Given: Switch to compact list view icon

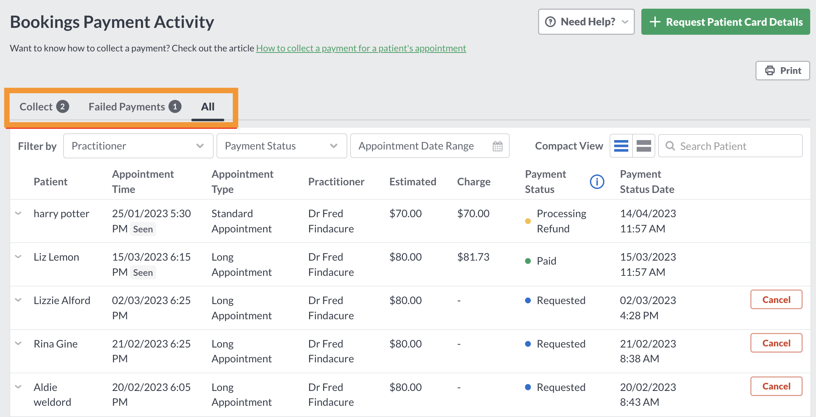Looking at the screenshot, I should [x=621, y=146].
